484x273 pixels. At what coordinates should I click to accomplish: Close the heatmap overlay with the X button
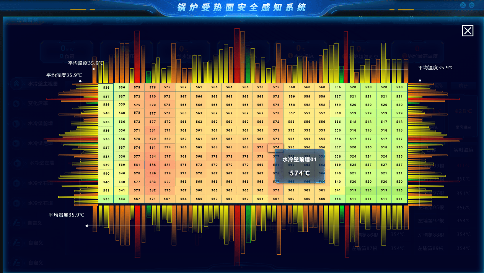[x=468, y=31]
